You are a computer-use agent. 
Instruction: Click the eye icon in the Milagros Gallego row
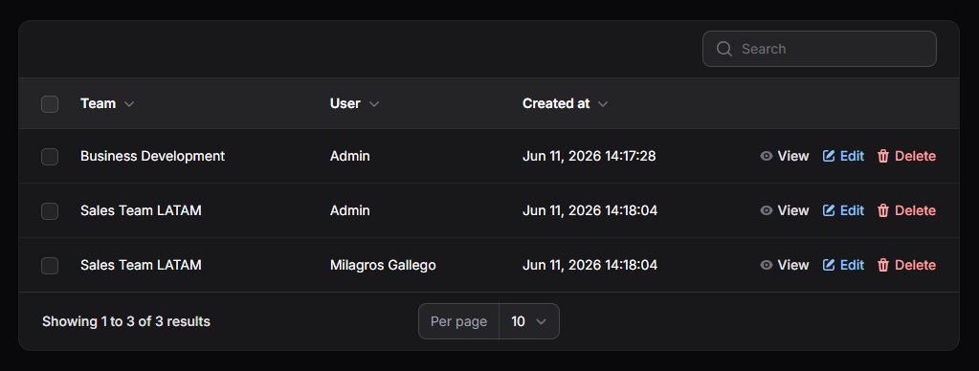point(767,265)
